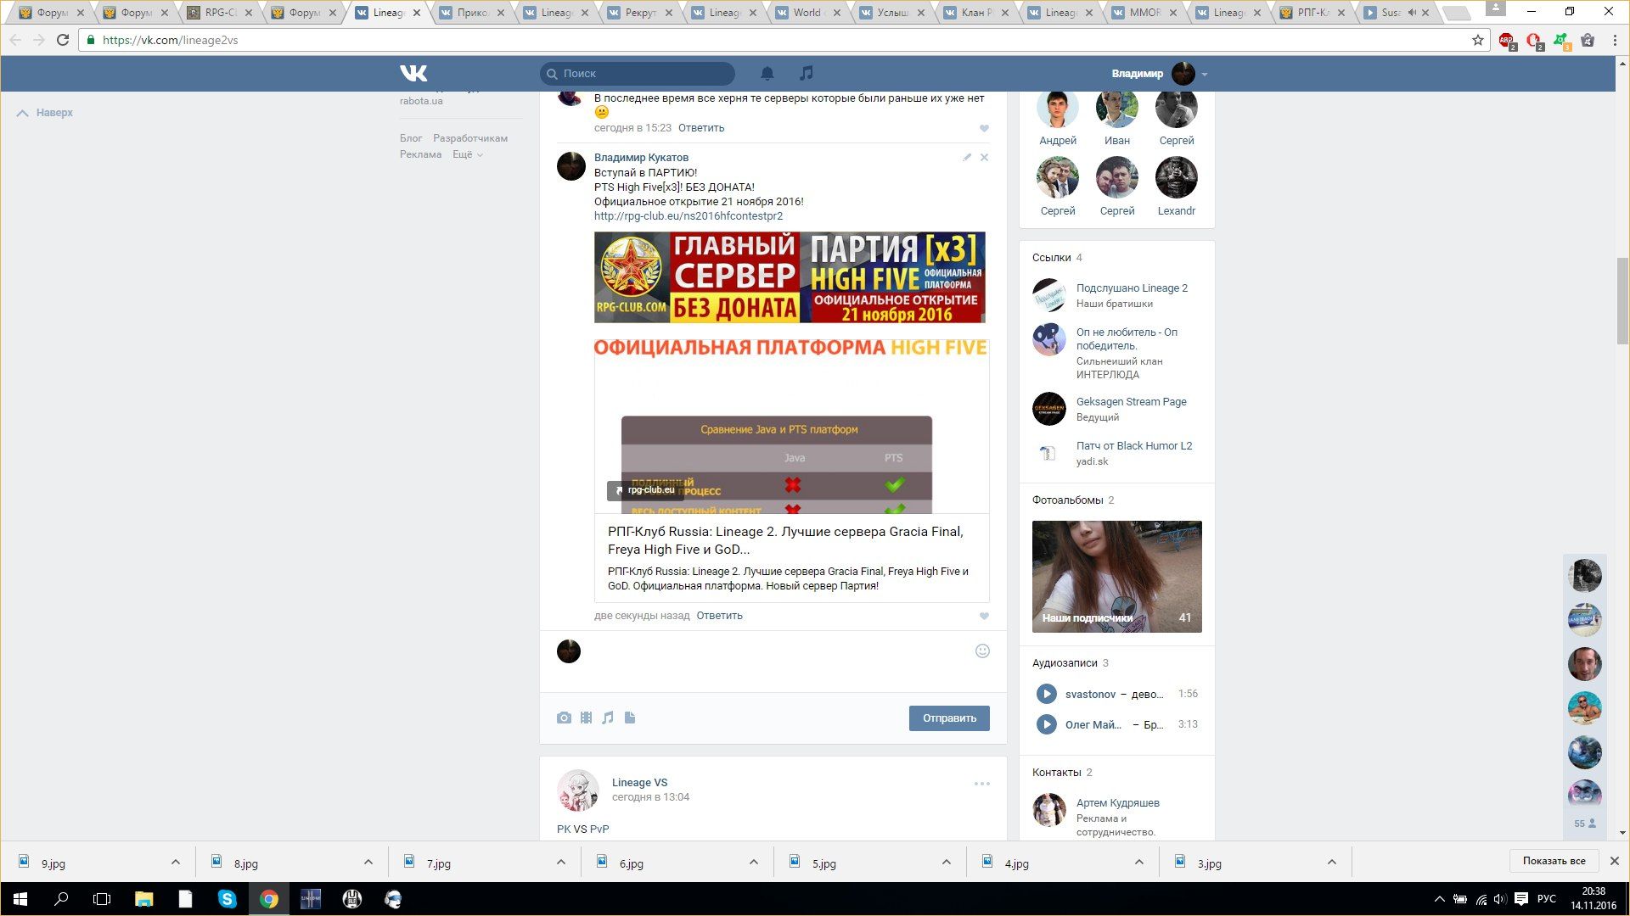Screen dimensions: 1630x916
Task: Open File Explorer from taskbar
Action: coord(143,899)
